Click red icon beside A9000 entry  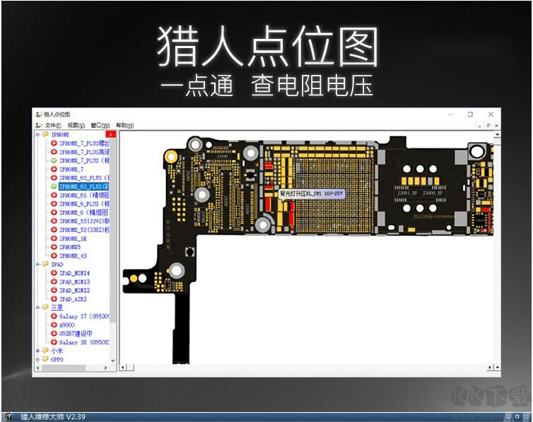pos(54,325)
